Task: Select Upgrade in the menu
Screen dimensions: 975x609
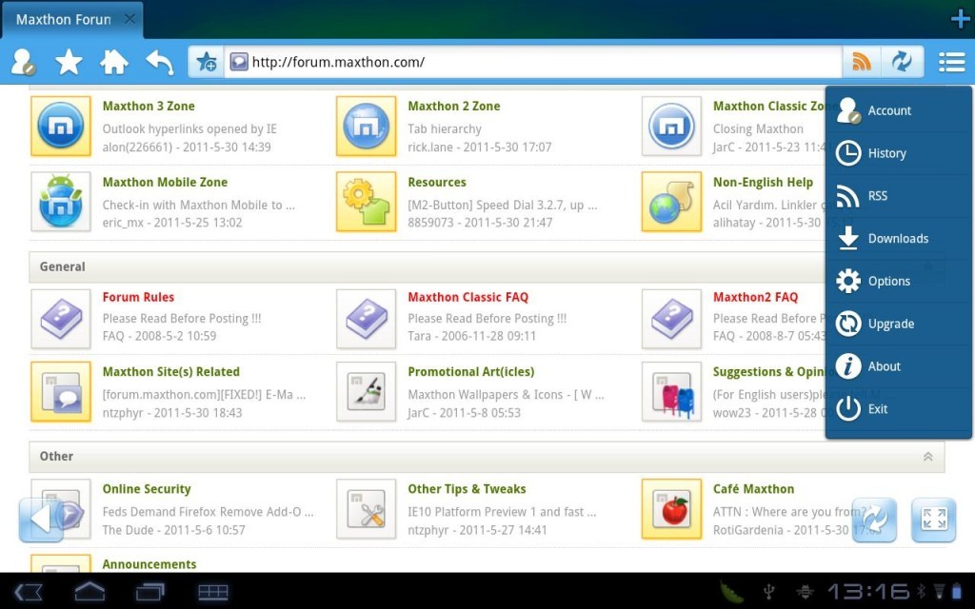Action: (x=899, y=324)
